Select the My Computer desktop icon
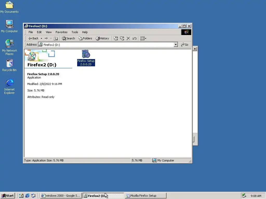This screenshot has height=199, width=266. coord(9,26)
